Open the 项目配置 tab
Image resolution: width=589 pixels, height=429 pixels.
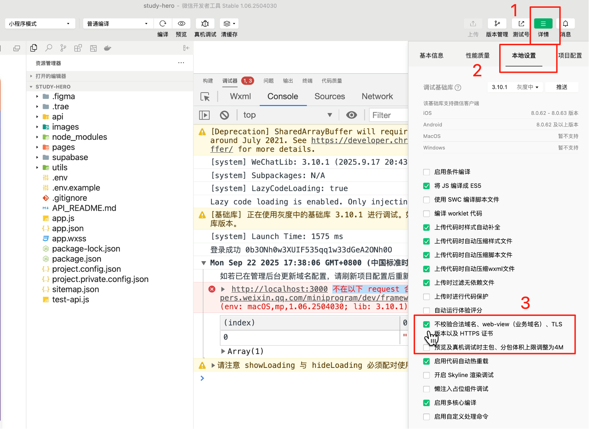[x=570, y=55]
